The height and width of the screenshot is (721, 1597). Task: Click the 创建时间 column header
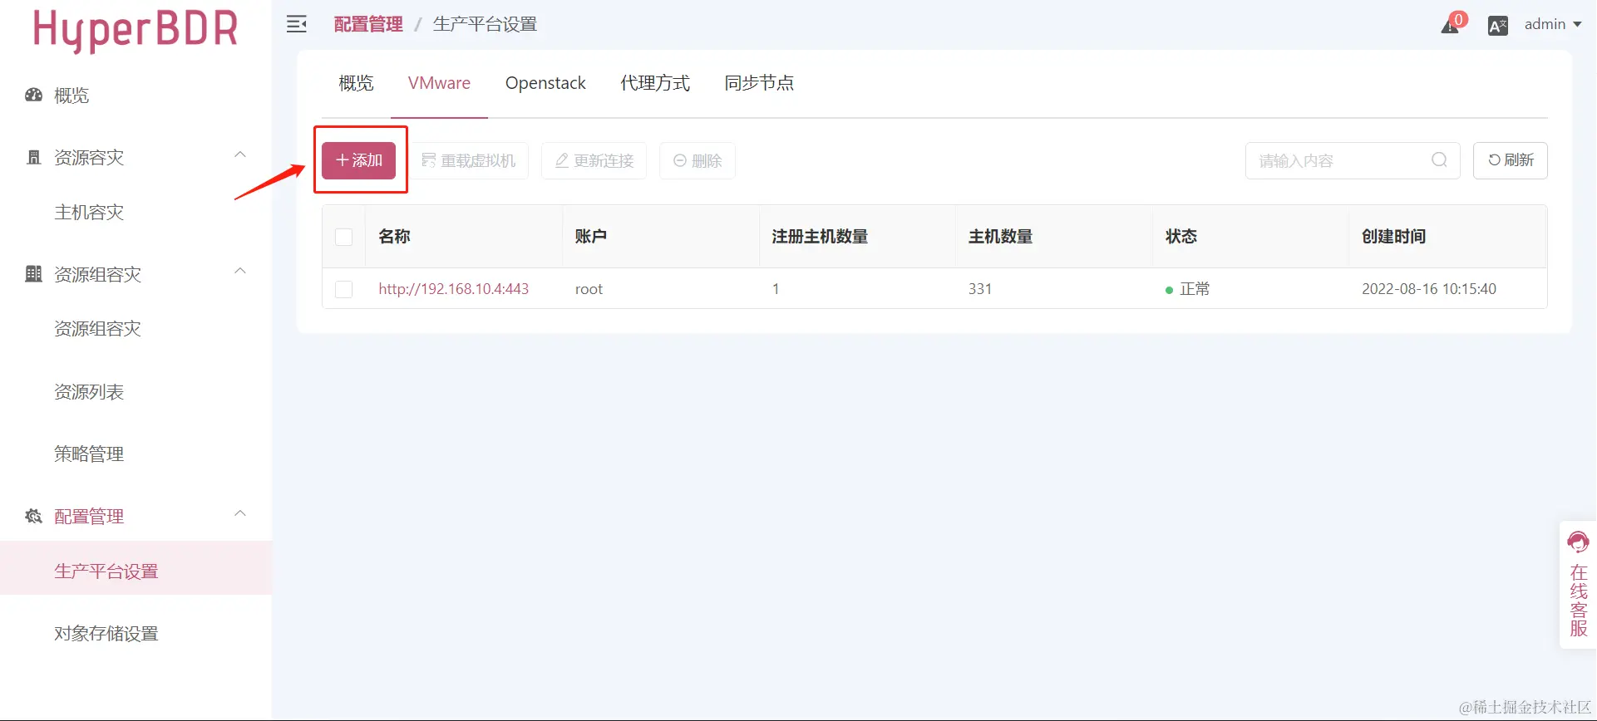point(1393,237)
